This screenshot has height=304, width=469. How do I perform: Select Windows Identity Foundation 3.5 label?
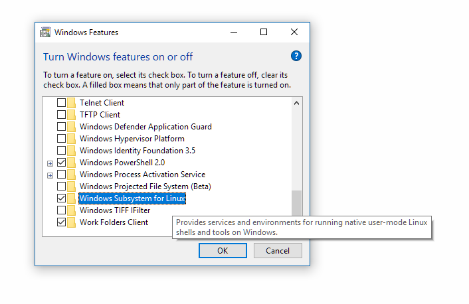coord(138,151)
